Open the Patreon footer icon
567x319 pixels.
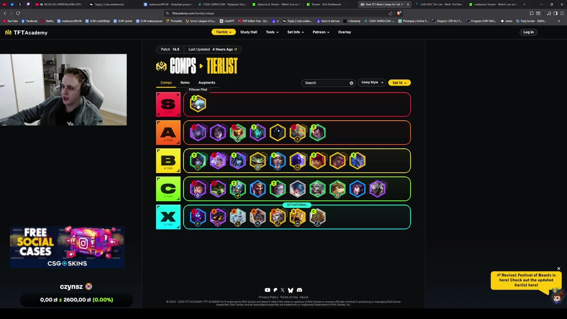point(275,290)
